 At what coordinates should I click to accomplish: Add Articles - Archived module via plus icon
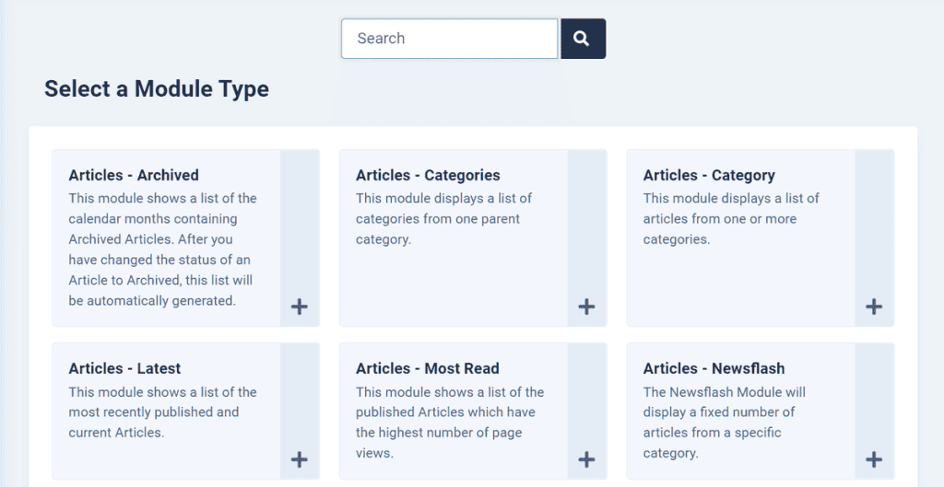pyautogui.click(x=300, y=307)
